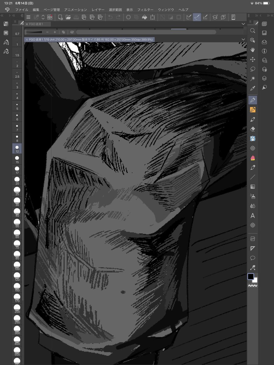Select the Operation object tool
The width and height of the screenshot is (274, 365).
click(252, 40)
